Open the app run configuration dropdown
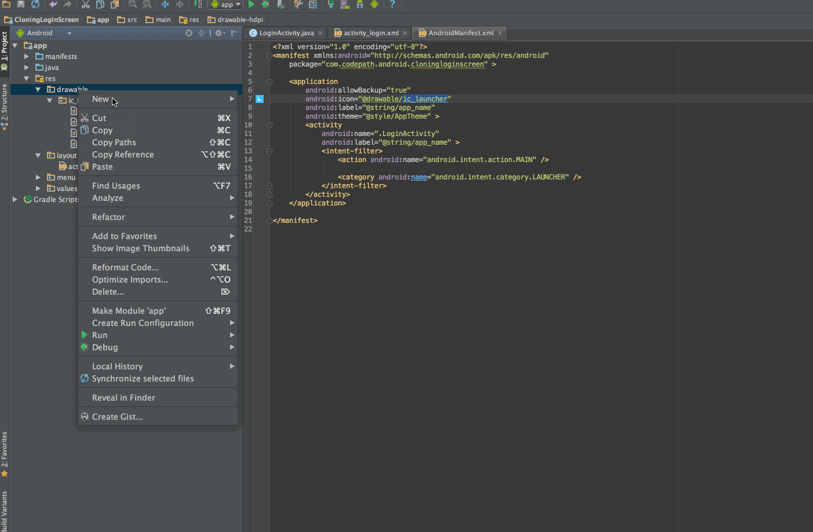 (226, 5)
